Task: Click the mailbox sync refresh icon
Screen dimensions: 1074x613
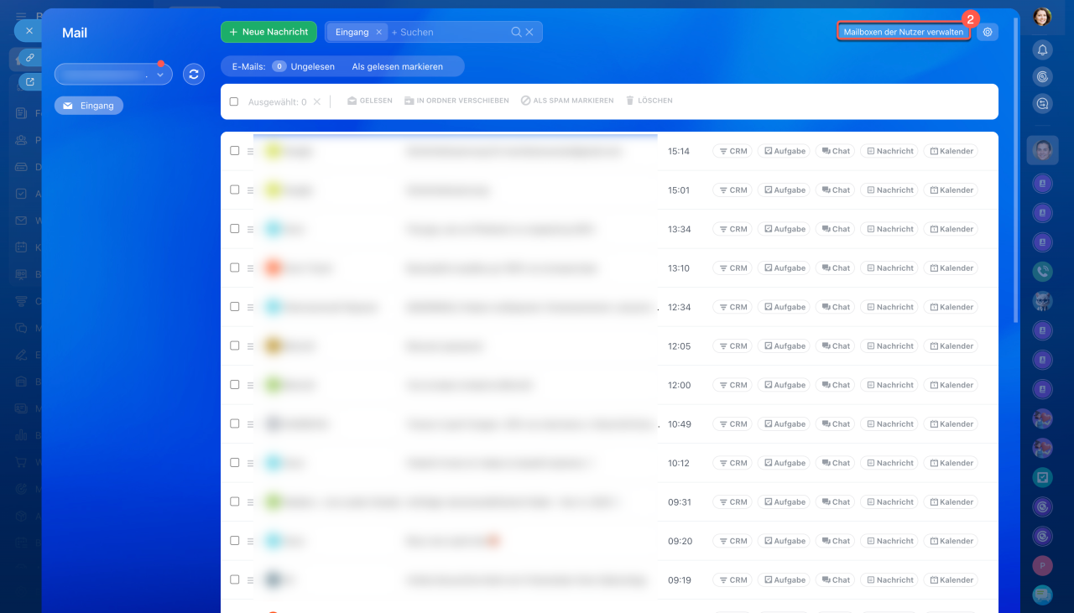Action: pyautogui.click(x=194, y=75)
